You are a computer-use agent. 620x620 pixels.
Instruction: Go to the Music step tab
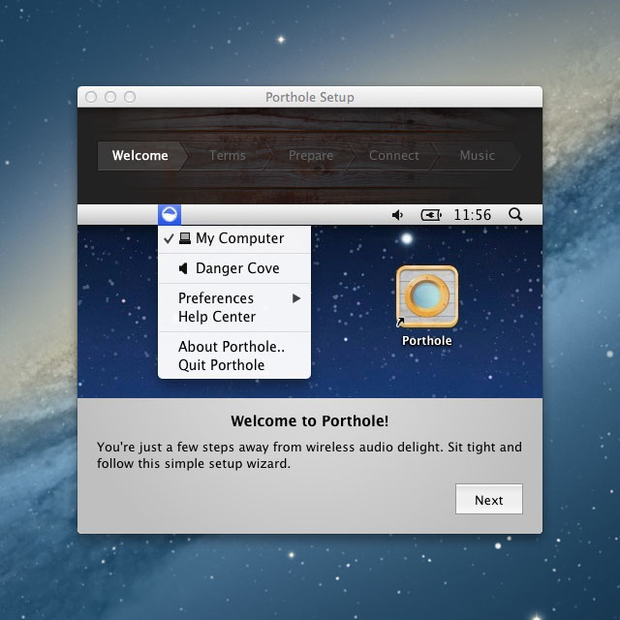pyautogui.click(x=478, y=156)
